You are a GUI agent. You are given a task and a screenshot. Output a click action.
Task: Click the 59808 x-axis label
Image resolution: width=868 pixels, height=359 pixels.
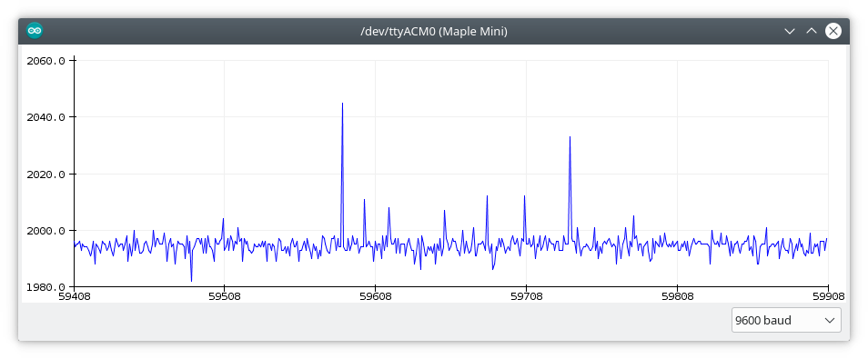pos(678,296)
